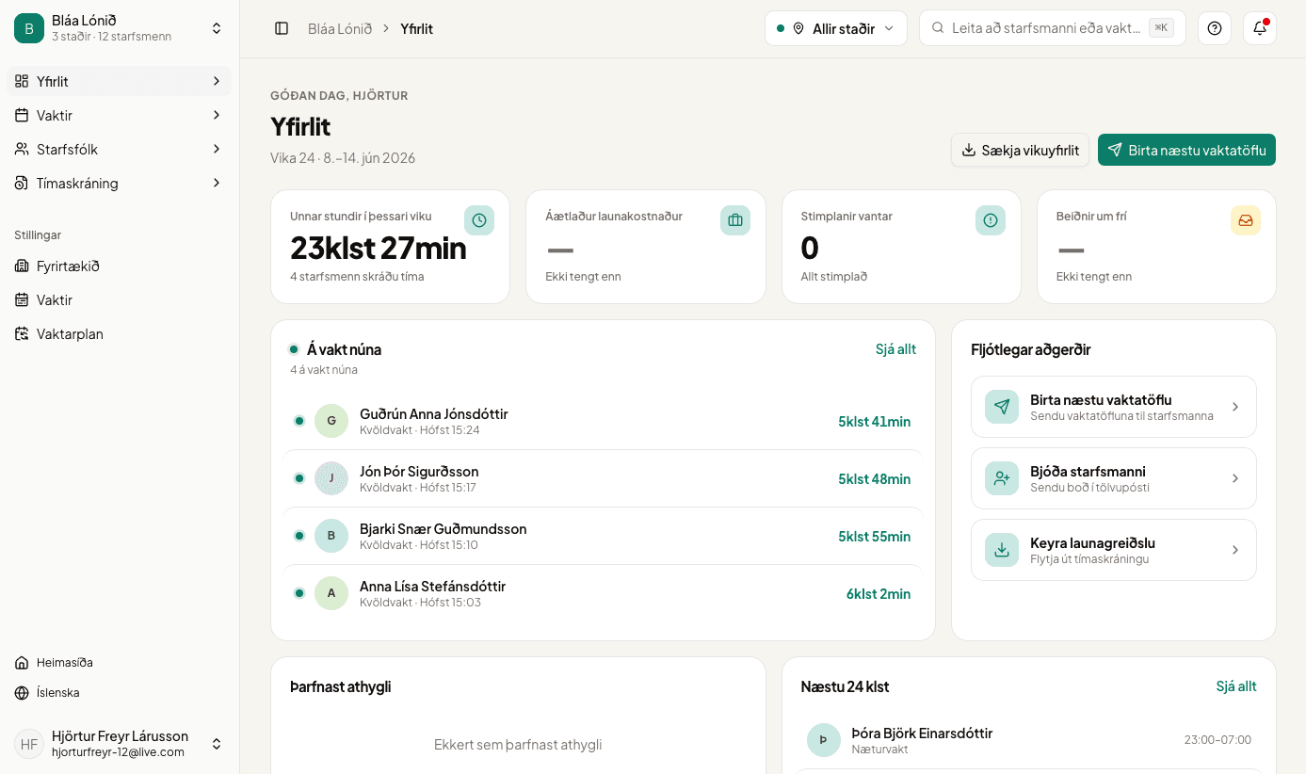Click the alert icon in Stimplanir vantar card
Screen dimensions: 1306x774
click(991, 220)
